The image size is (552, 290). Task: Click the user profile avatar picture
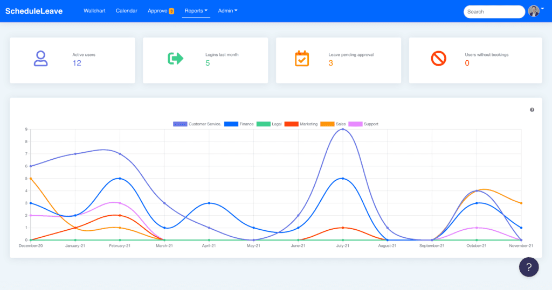(x=534, y=11)
